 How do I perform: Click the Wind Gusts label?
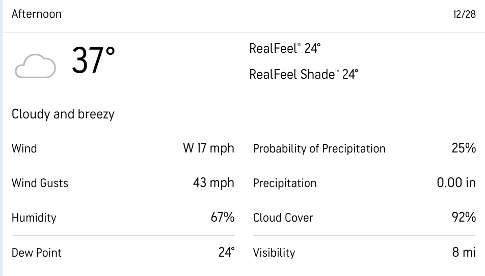tap(40, 183)
